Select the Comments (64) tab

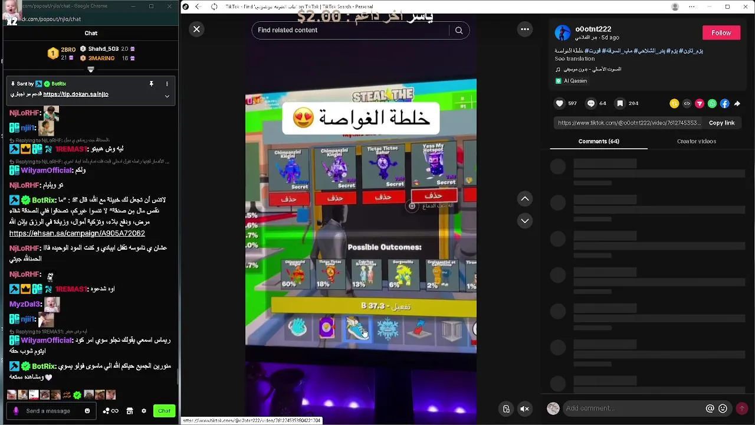point(599,141)
